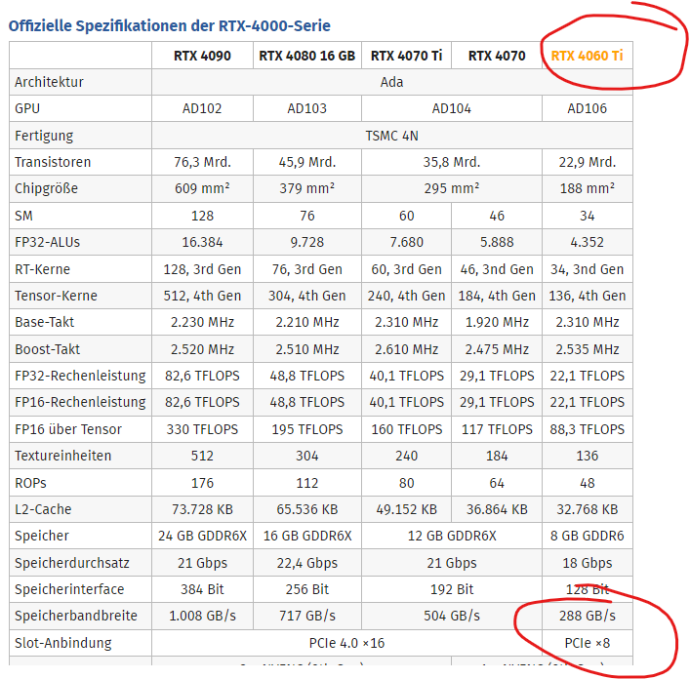
Task: Select the "22,9 Mrd." transistor value
Action: coord(587,162)
